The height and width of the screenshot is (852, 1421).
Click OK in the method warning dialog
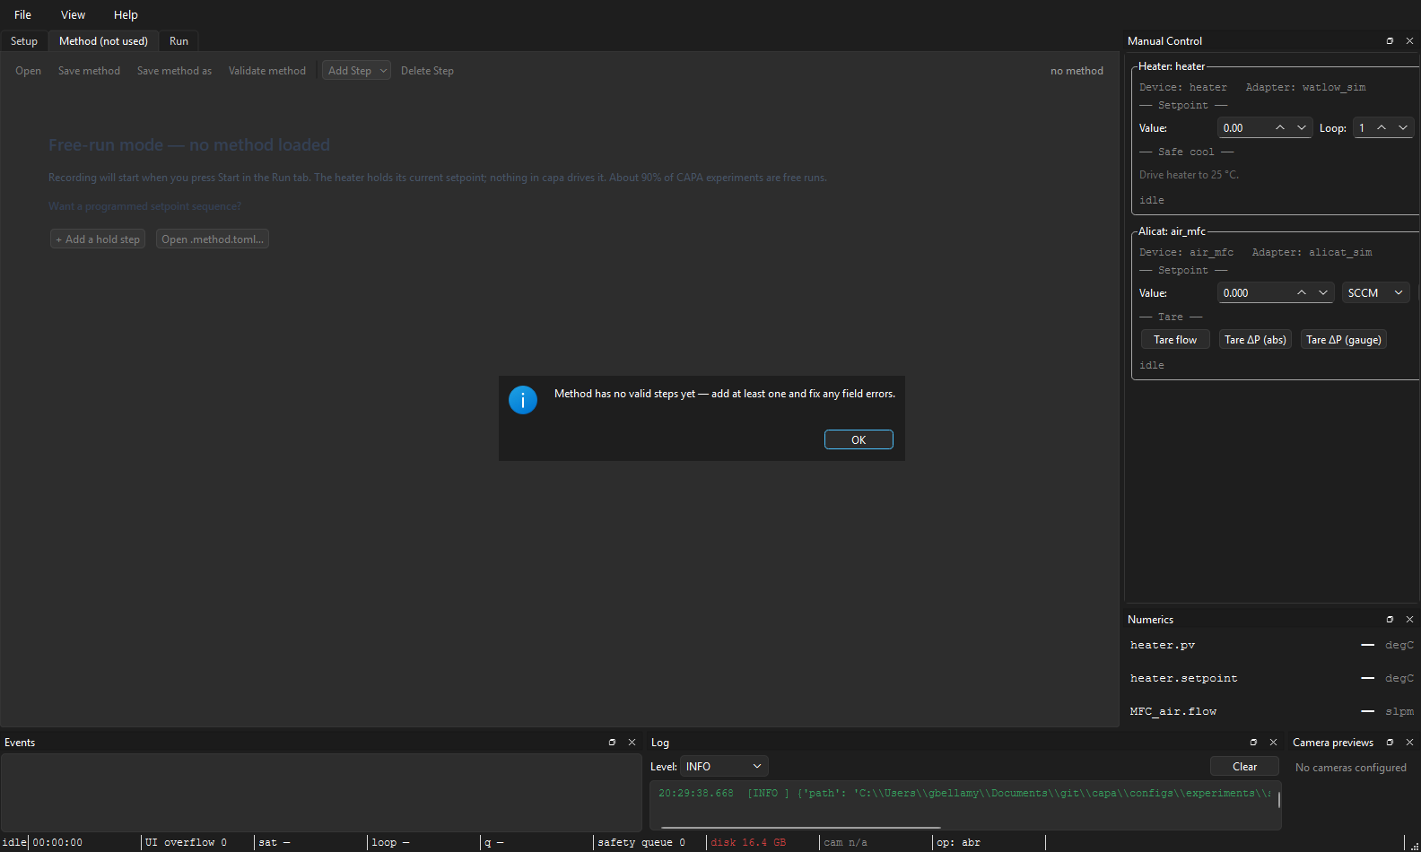tap(859, 439)
